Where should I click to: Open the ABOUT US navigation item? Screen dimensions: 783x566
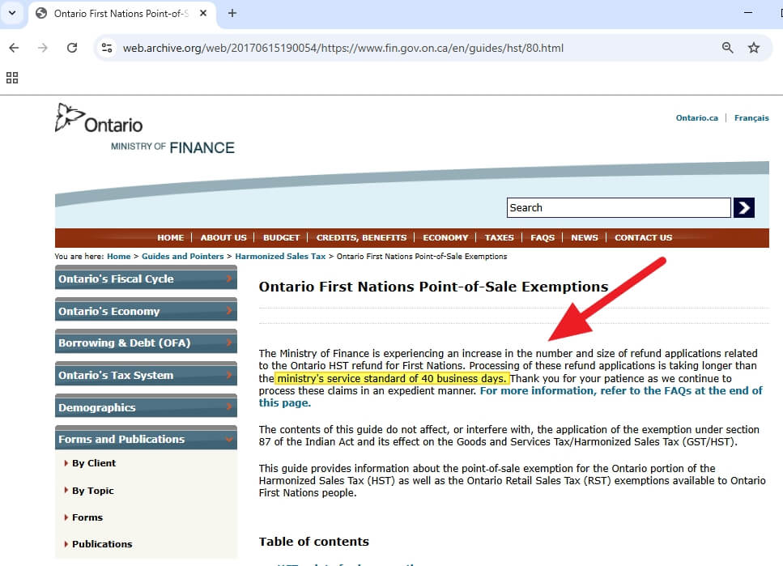[x=223, y=238]
